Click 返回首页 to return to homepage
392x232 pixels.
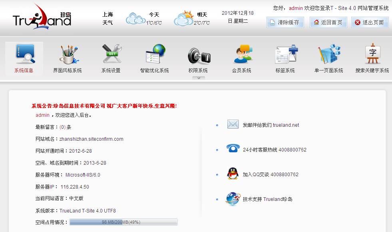pyautogui.click(x=328, y=22)
